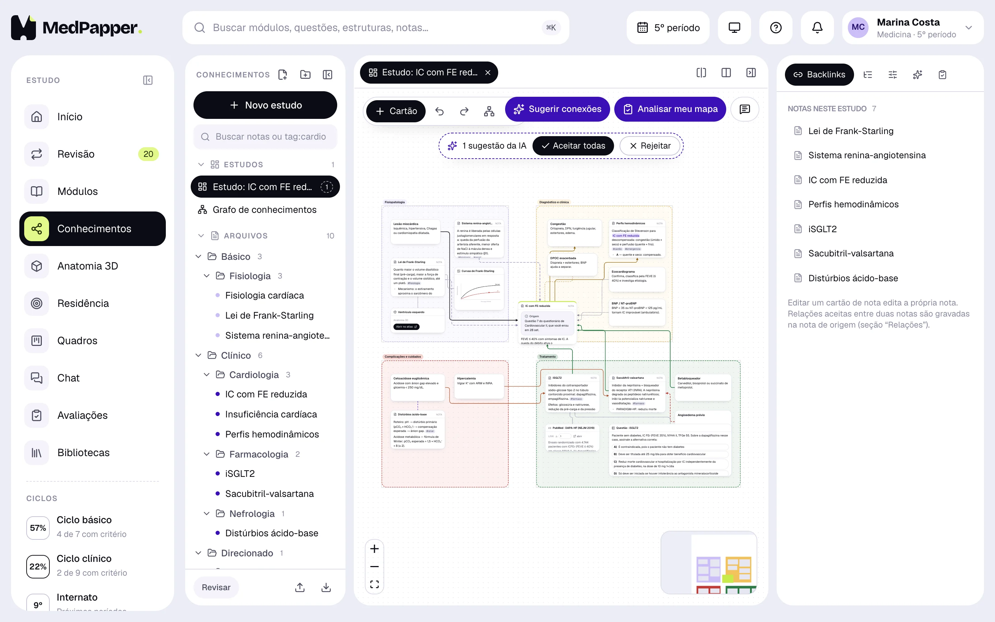The height and width of the screenshot is (622, 995).
Task: Toggle right side panel visibility
Action: [751, 73]
